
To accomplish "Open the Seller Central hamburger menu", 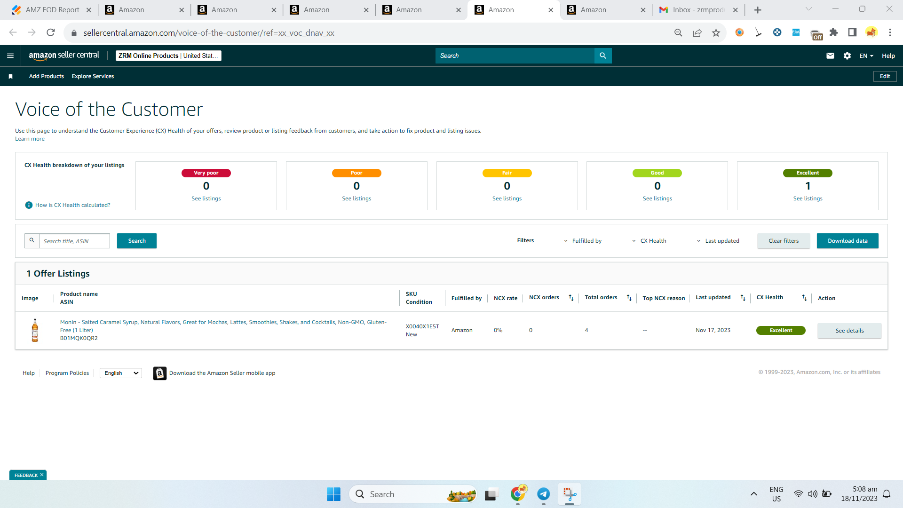I will 10,56.
